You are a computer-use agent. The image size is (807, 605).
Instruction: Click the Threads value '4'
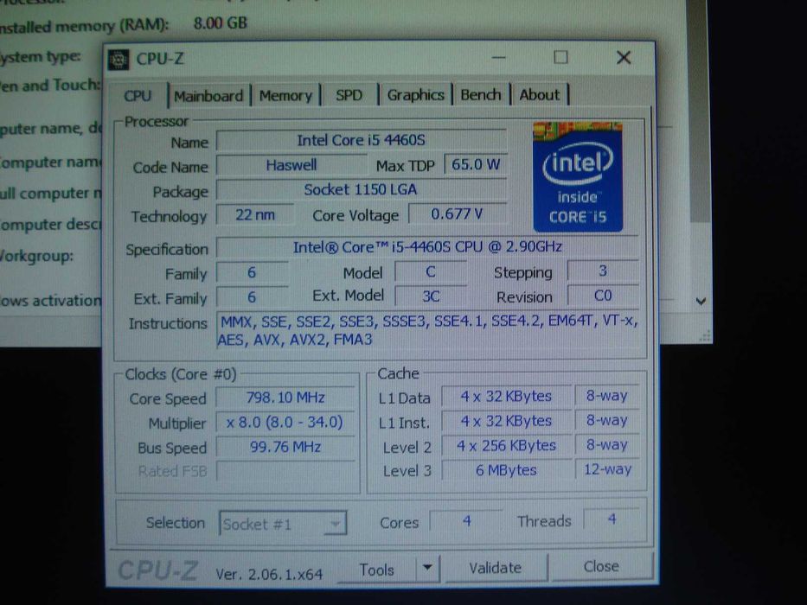tap(612, 519)
